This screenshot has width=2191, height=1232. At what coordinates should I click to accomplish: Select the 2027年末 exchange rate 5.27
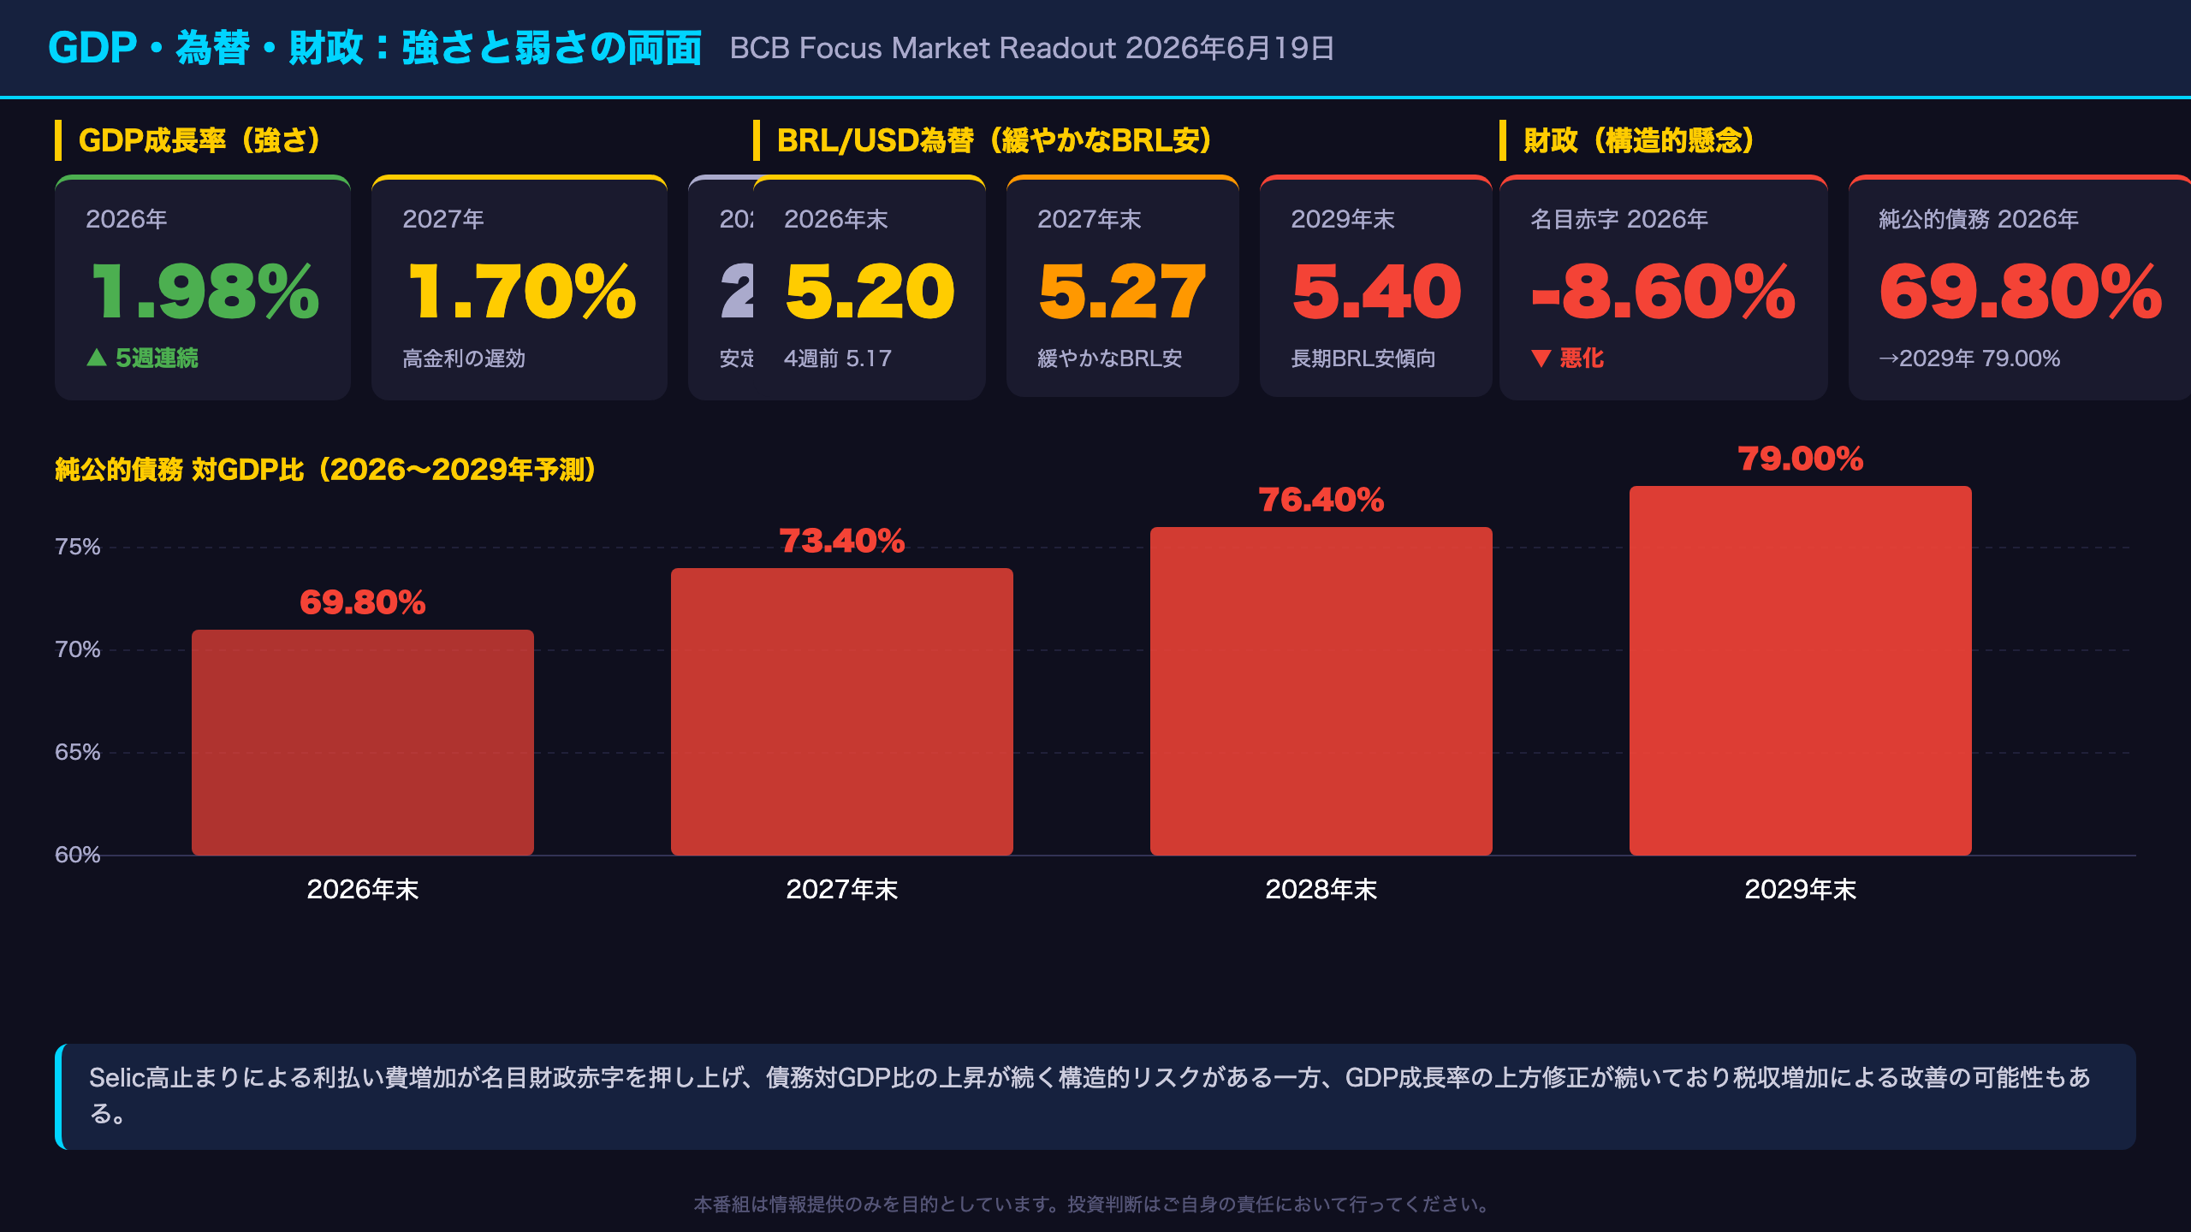1121,292
